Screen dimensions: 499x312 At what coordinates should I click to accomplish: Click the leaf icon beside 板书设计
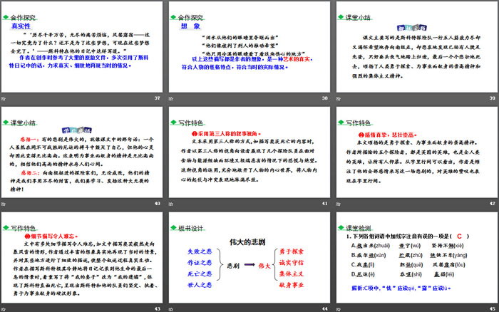click(174, 229)
